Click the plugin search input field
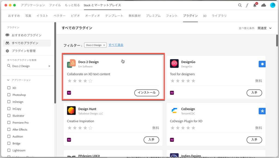This screenshot has width=279, height=158. (29, 66)
